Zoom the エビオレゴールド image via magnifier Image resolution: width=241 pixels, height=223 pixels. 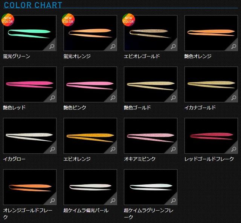(x=173, y=46)
